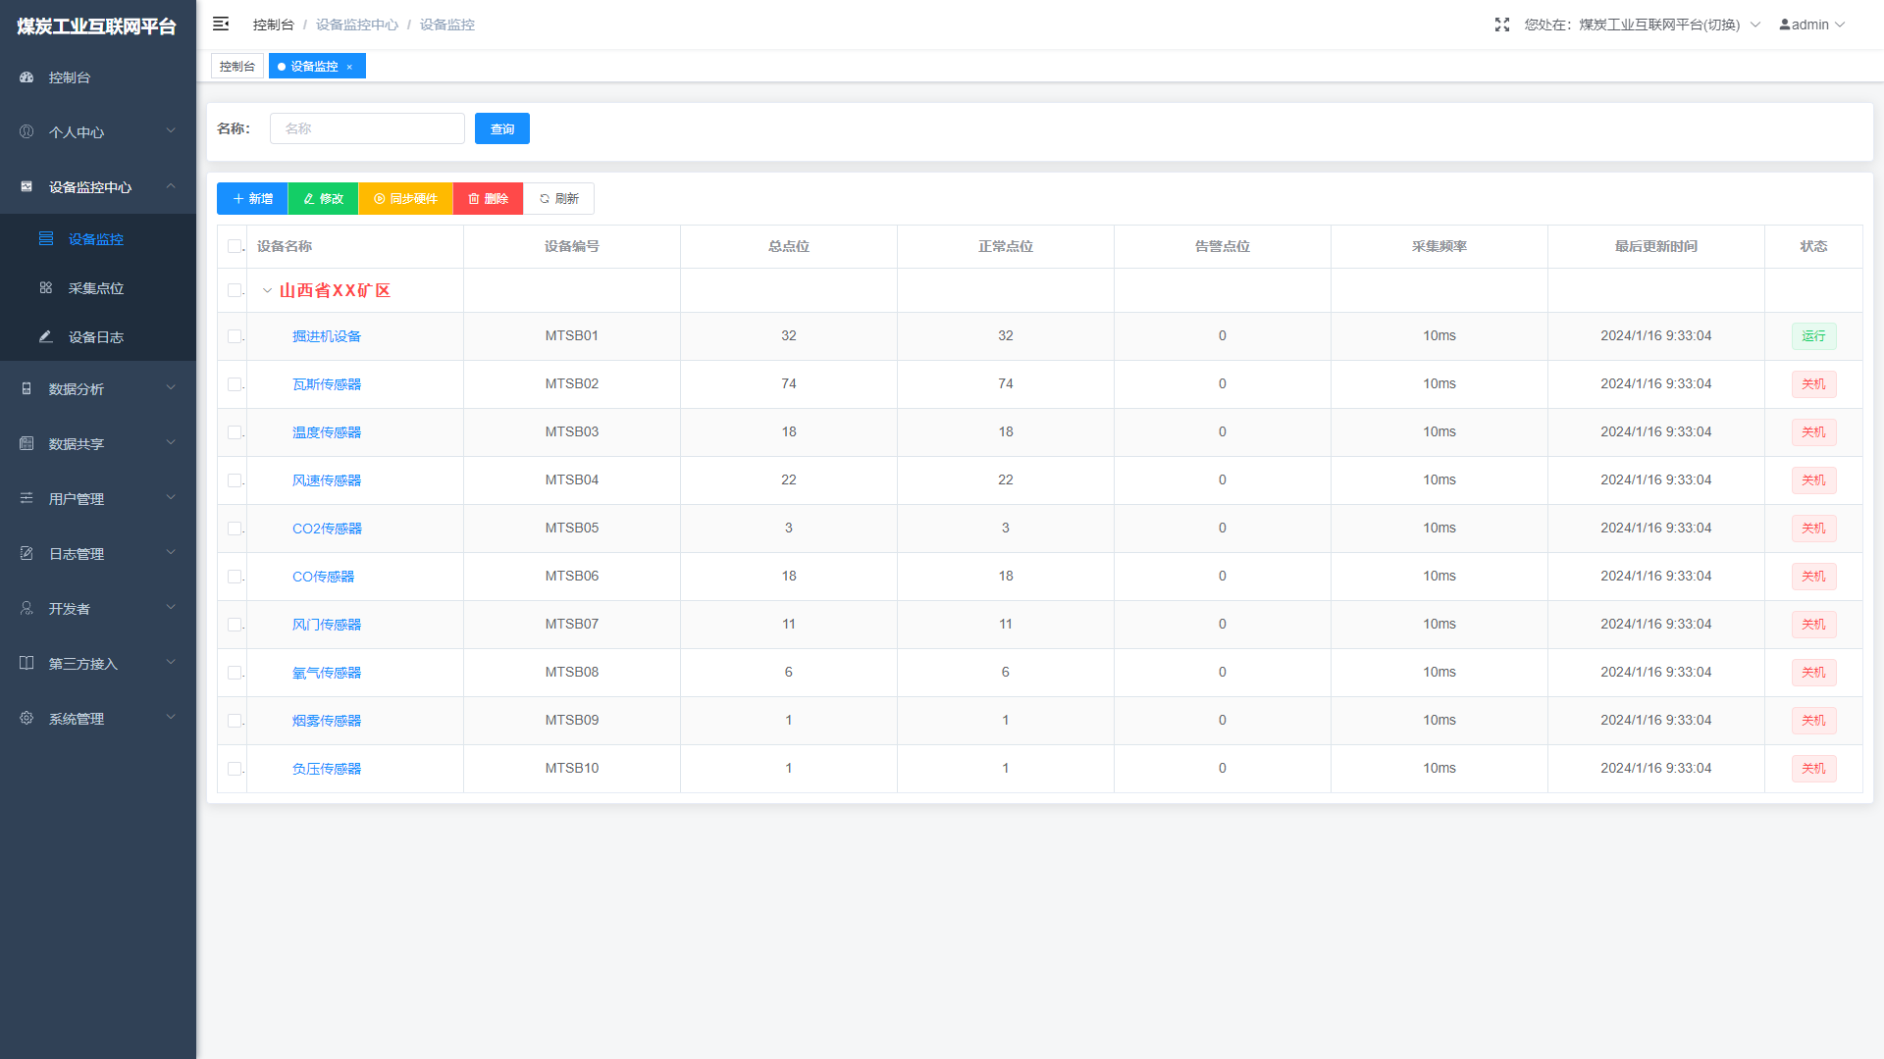This screenshot has width=1884, height=1059.
Task: Focus the 名称 search input field
Action: (367, 128)
